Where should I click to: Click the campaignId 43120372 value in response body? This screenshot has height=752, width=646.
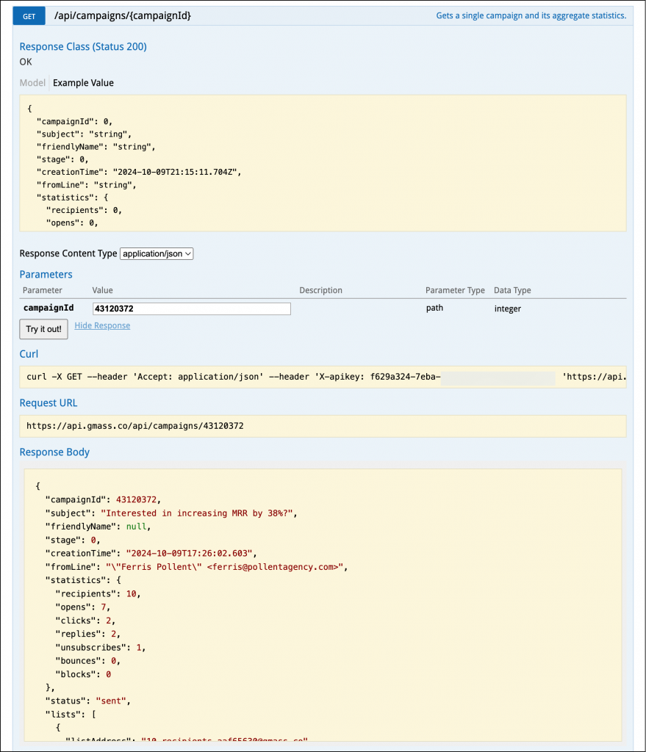(132, 499)
